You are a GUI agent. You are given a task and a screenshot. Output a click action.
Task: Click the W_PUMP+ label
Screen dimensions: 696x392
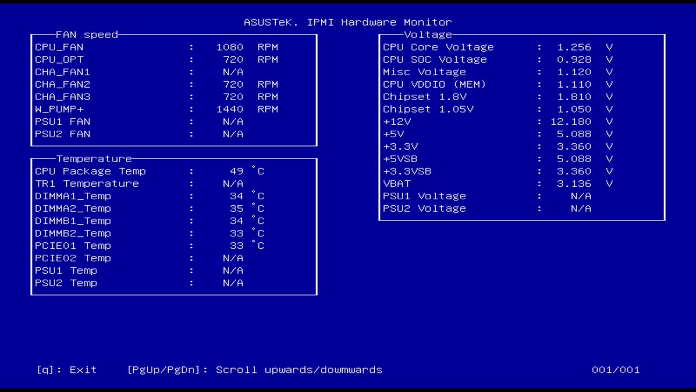tap(59, 110)
